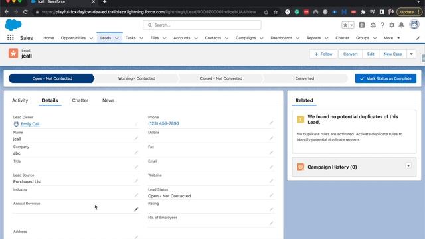Edit the Company field pencil icon
The height and width of the screenshot is (239, 425).
point(136,153)
